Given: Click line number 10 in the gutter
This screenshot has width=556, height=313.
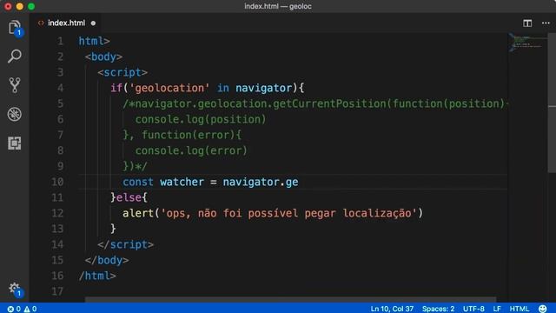Looking at the screenshot, I should pyautogui.click(x=57, y=182).
